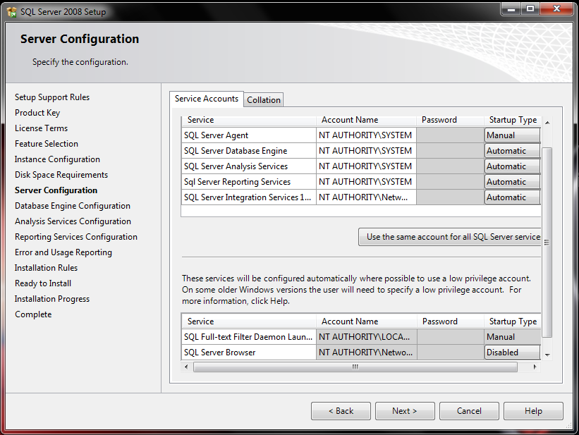Click Analysis Services Configuration in the steps list
Image resolution: width=579 pixels, height=435 pixels.
pos(73,221)
